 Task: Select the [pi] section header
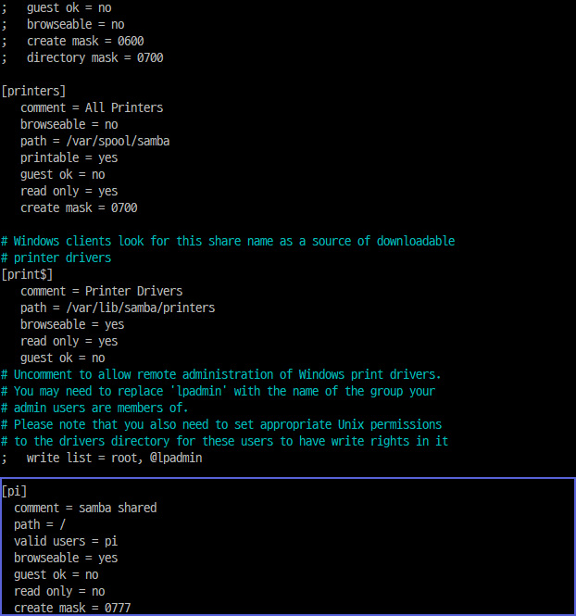(14, 492)
